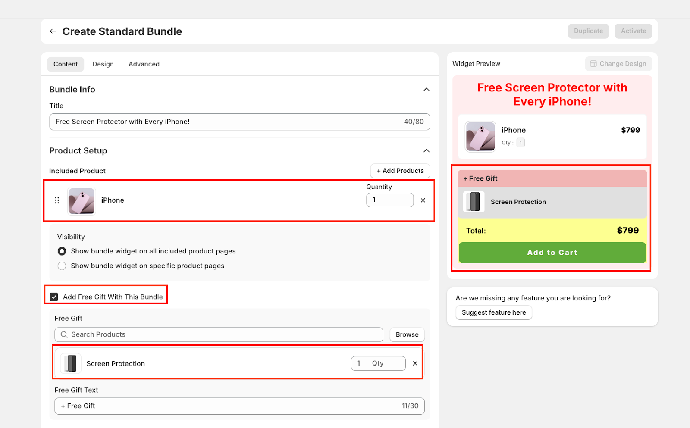Screen dimensions: 690x428
Task: Collapse the Bundle Info section
Action: click(427, 90)
